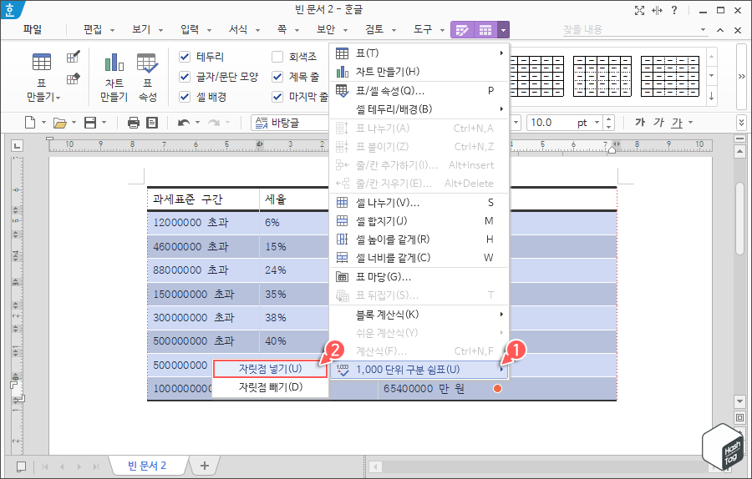Image resolution: width=752 pixels, height=479 pixels.
Task: Expand the 서식 menu dropdown arrow
Action: 257,30
